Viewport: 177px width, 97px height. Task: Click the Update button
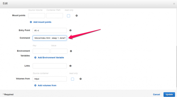(169, 94)
